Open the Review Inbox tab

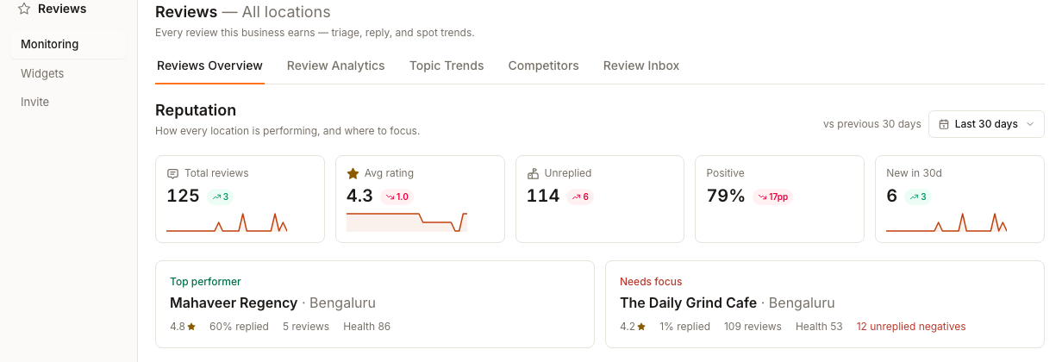click(x=641, y=66)
